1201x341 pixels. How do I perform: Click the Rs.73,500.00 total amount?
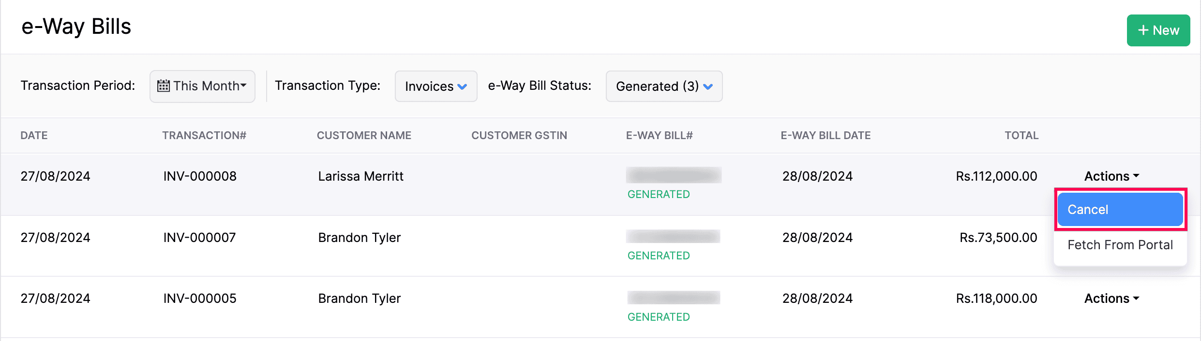tap(998, 238)
